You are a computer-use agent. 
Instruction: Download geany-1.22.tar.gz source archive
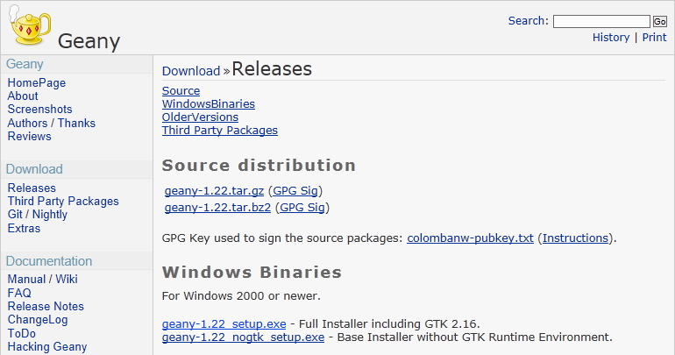point(214,191)
